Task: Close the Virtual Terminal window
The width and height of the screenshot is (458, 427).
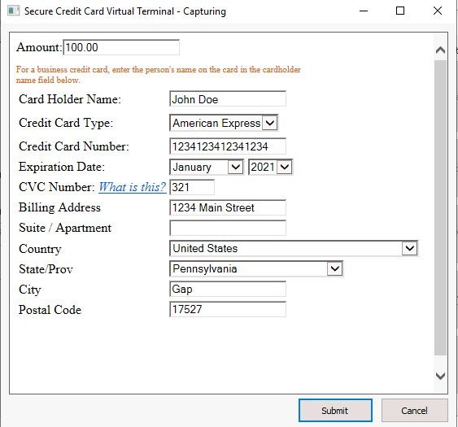Action: tap(438, 11)
